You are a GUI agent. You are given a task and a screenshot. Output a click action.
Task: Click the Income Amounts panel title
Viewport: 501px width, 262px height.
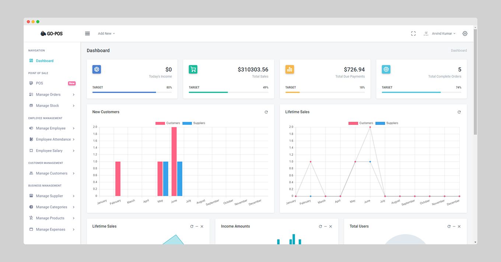(235, 226)
